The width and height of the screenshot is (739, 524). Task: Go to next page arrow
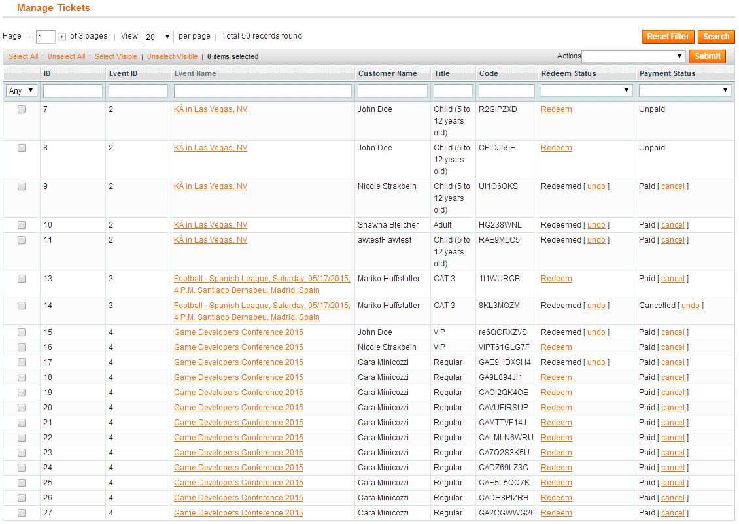tap(61, 37)
